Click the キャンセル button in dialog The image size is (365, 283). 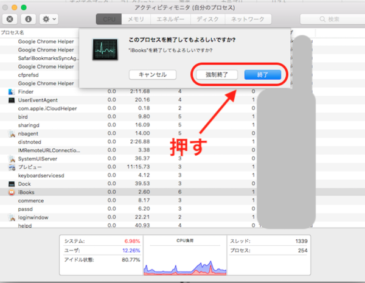click(x=153, y=75)
